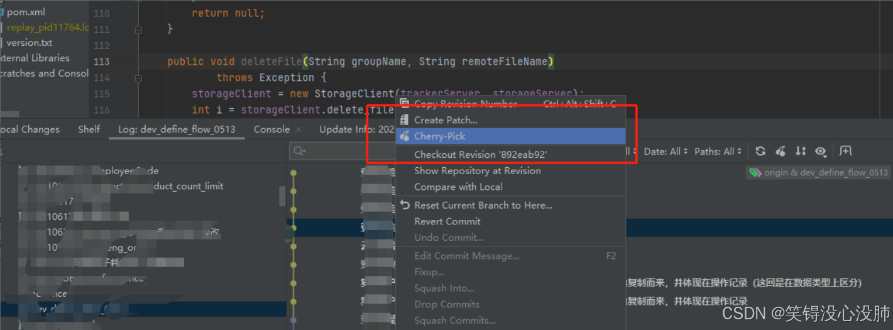Viewport: 893px width, 330px height.
Task: Click the origin & dev_define_flow_0513 branch tag
Action: 818,172
